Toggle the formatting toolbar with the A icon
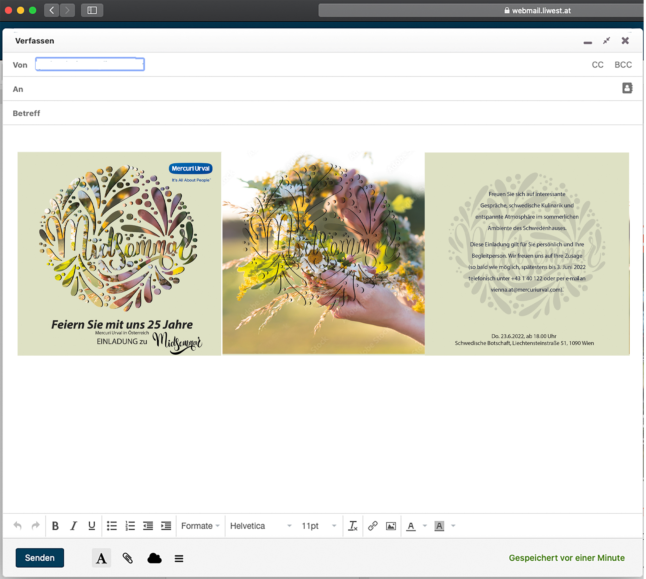The image size is (646, 579). tap(102, 558)
